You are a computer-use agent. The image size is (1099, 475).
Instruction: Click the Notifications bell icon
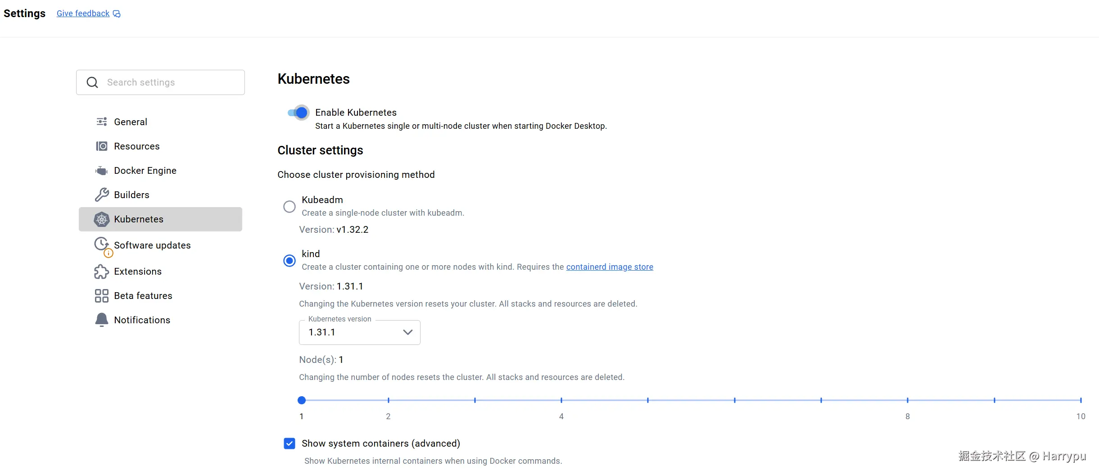pos(102,320)
